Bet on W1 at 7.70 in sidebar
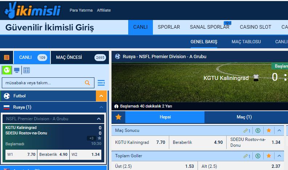 [x=21, y=155]
